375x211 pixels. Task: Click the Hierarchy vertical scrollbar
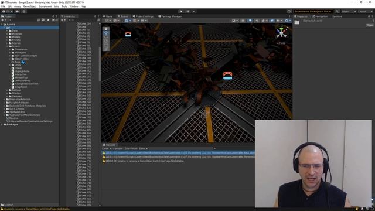[100, 64]
